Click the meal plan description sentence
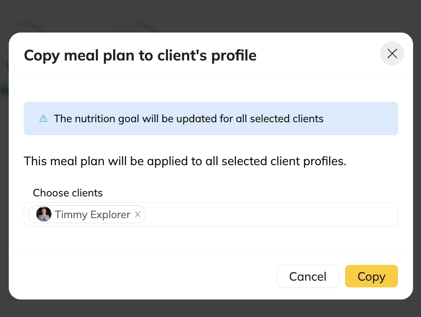This screenshot has width=421, height=317. 185,161
